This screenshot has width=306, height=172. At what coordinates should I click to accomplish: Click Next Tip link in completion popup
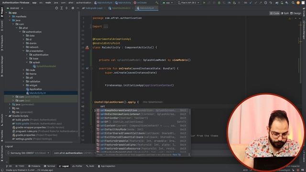click(x=176, y=155)
